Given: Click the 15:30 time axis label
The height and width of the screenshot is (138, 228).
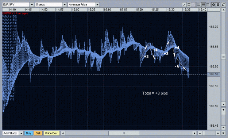Looking at the screenshot, I should [x=171, y=9].
